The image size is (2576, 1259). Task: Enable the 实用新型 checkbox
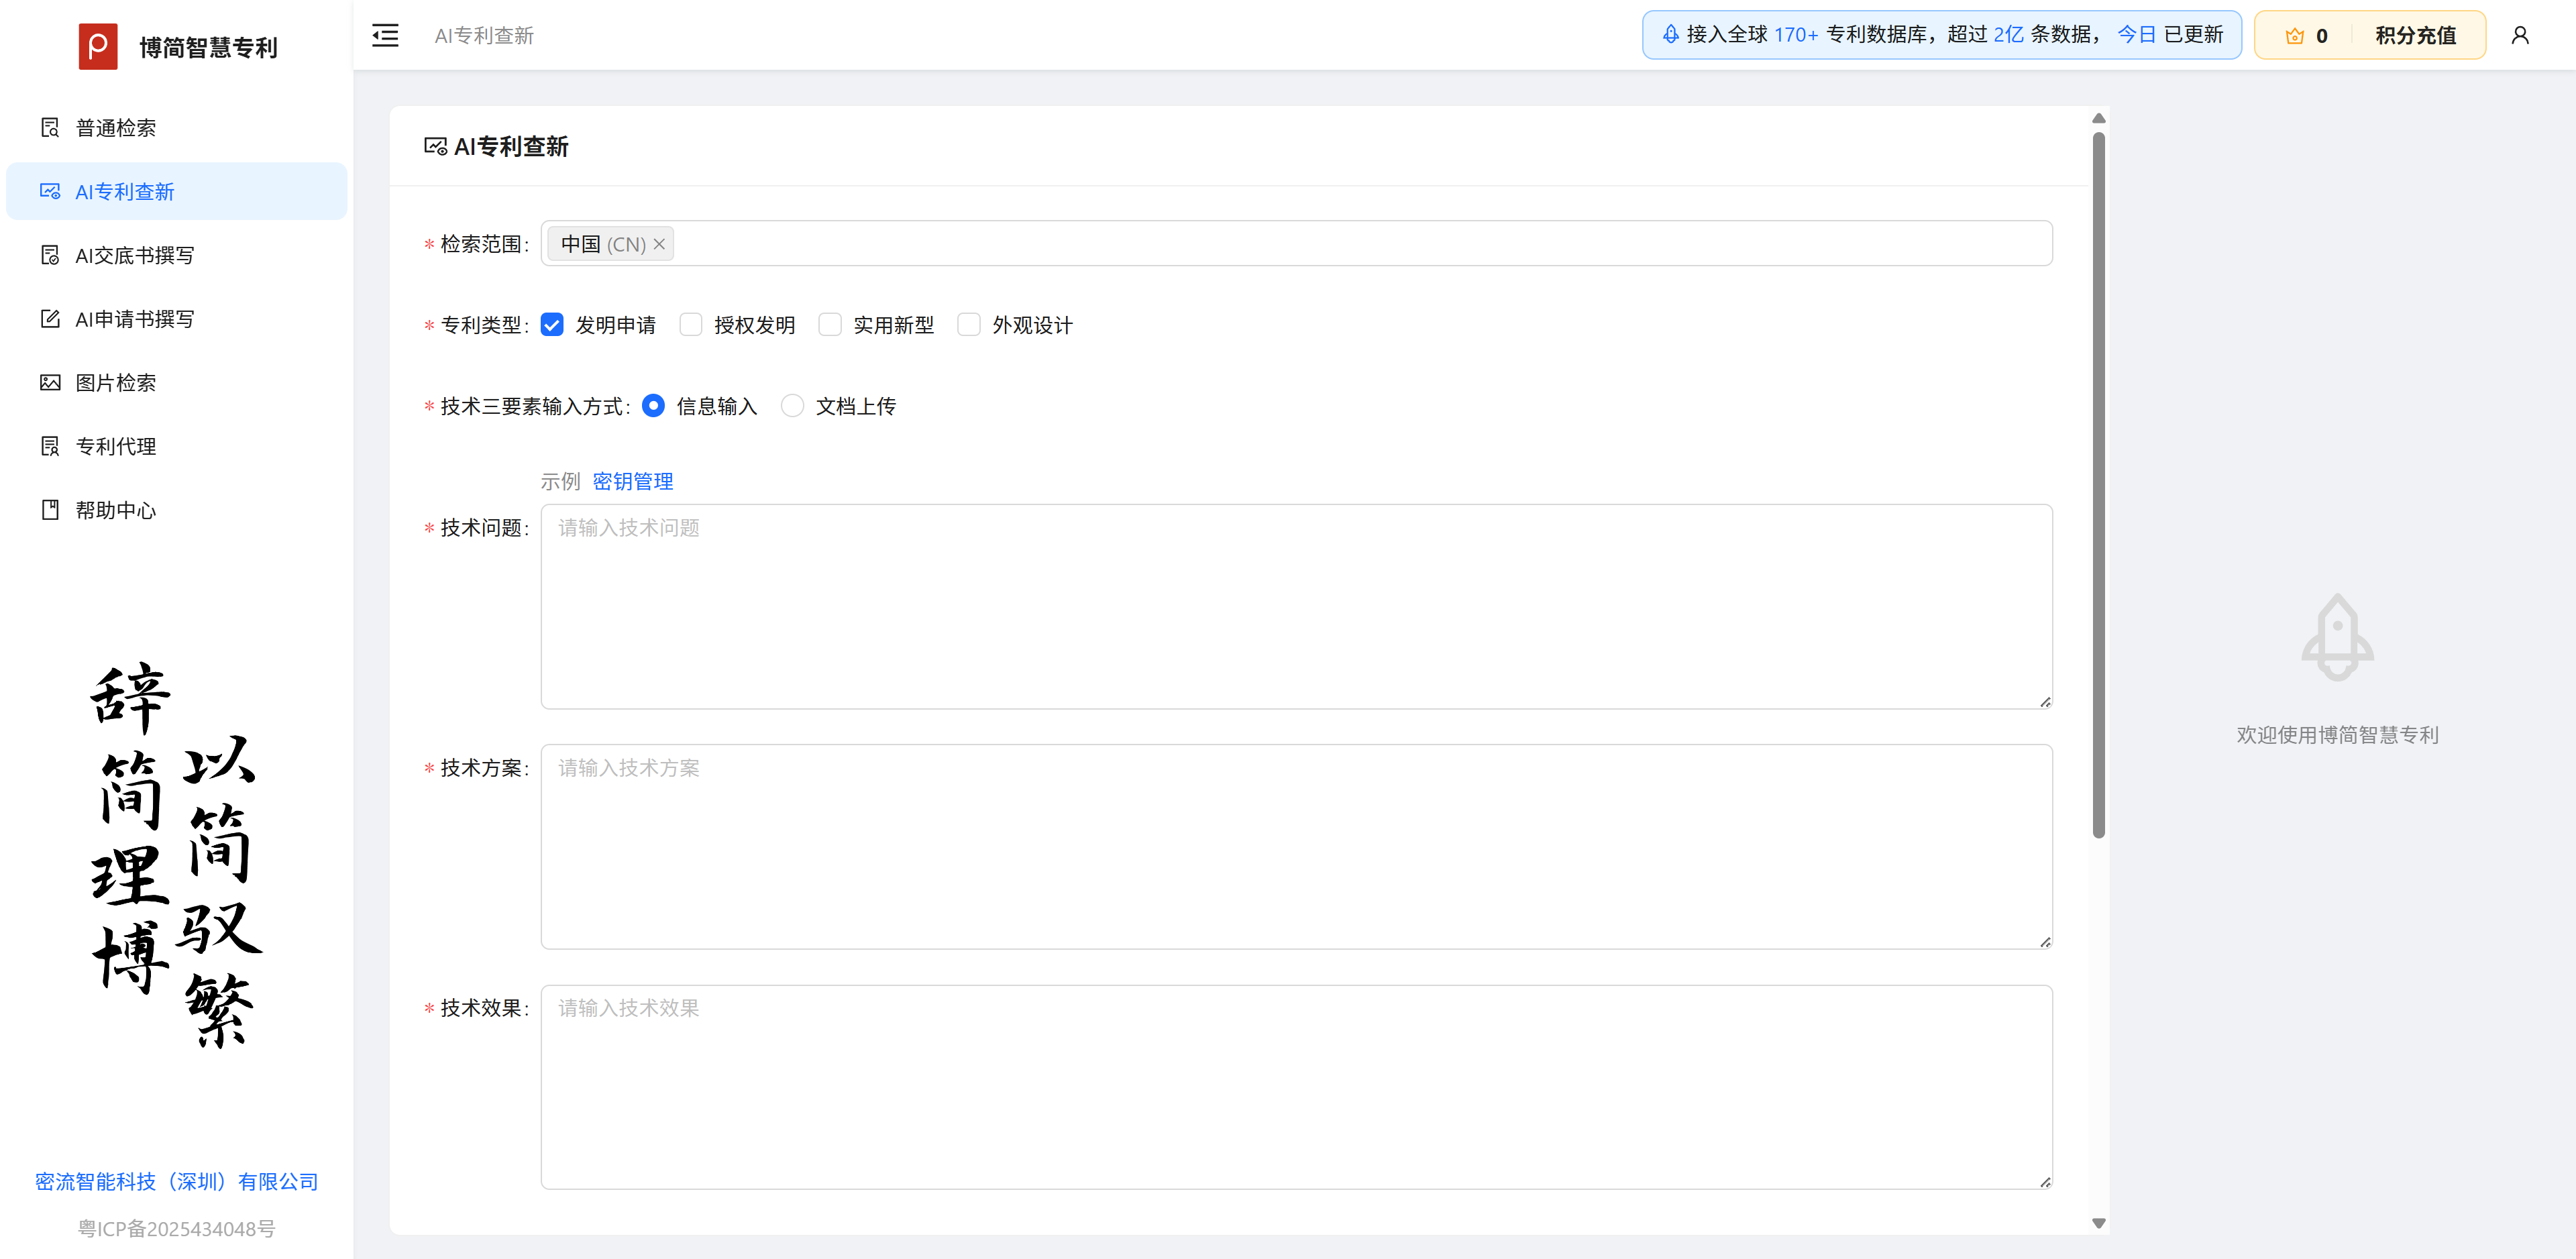pos(829,325)
